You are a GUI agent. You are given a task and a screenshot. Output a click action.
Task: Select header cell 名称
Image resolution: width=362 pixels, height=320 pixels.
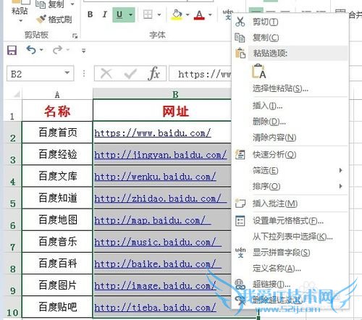click(57, 111)
